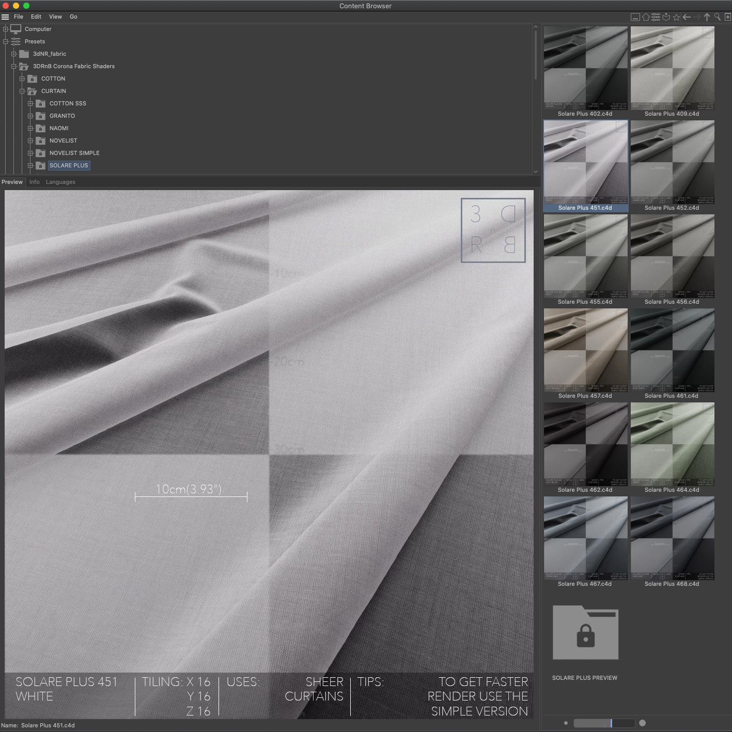Image resolution: width=732 pixels, height=732 pixels.
Task: Expand the Computer tree node
Action: click(x=6, y=29)
